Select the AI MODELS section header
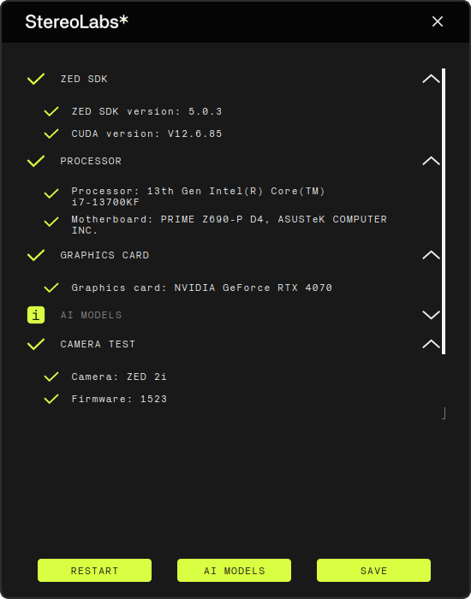Screen dimensions: 471x599 [x=91, y=315]
